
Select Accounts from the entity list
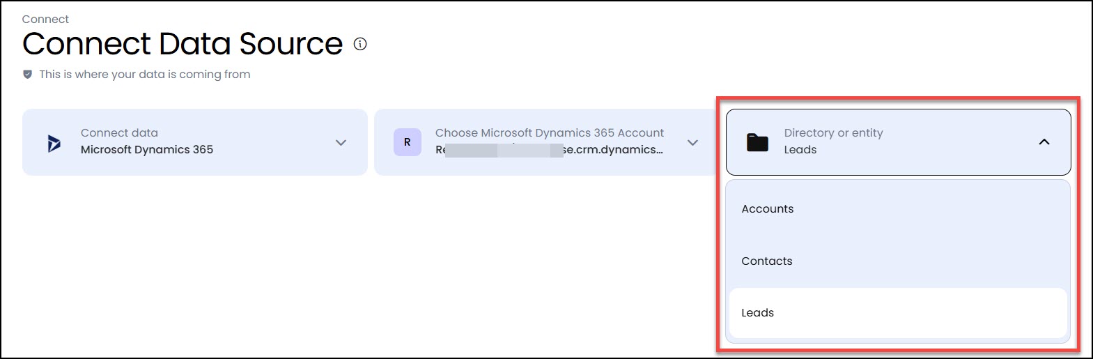(x=898, y=209)
